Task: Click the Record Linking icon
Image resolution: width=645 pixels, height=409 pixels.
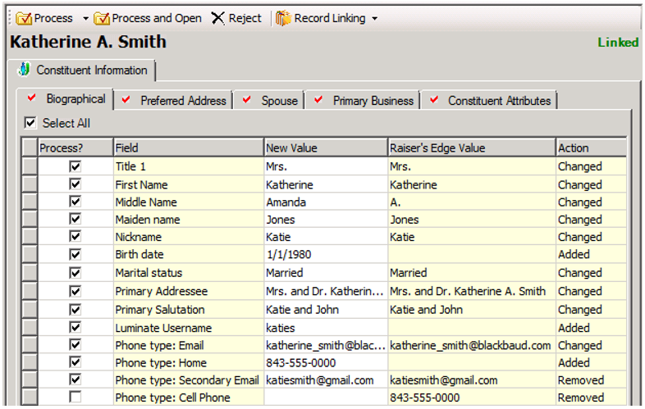Action: pos(283,18)
